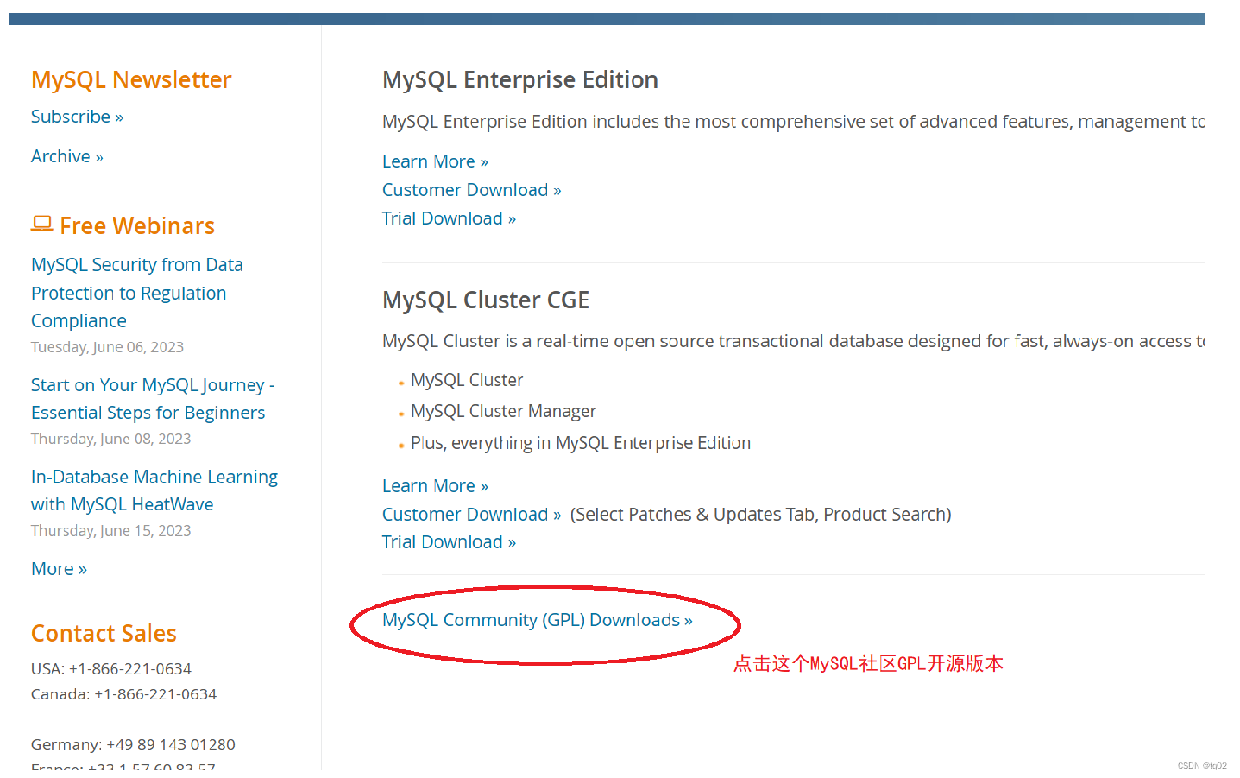Click the Thursday, June 08, 2023 date
Screen dimensions: 1240x778
point(110,439)
